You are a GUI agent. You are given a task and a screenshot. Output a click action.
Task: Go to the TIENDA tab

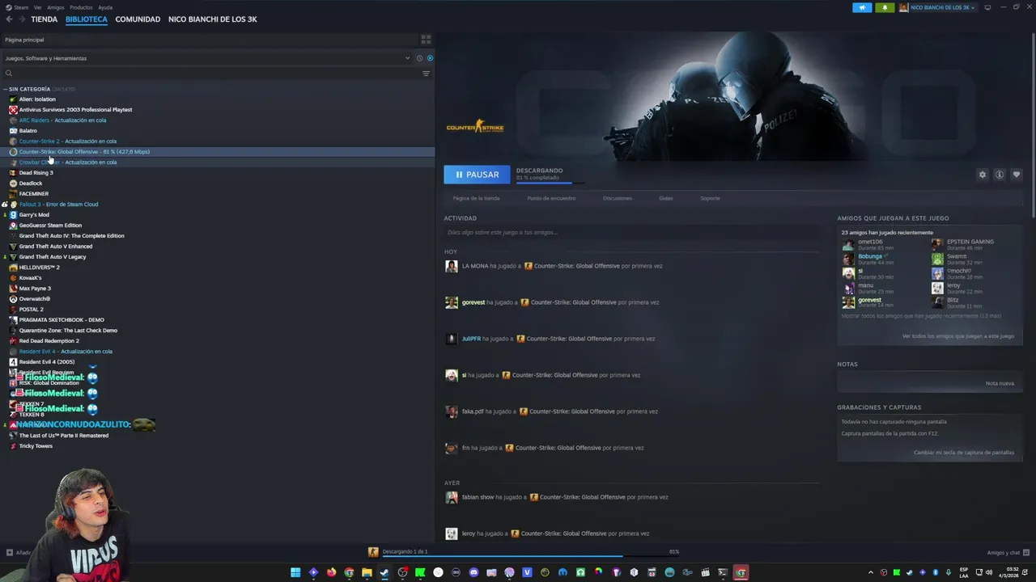pos(45,19)
